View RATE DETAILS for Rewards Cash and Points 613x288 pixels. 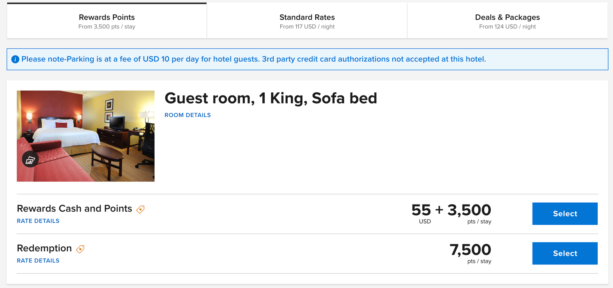[38, 221]
